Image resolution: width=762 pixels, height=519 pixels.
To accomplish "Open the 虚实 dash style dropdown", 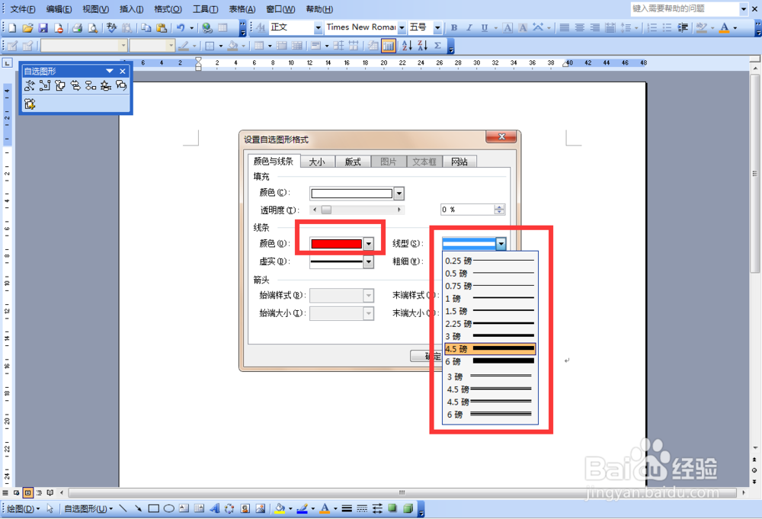I will [368, 261].
